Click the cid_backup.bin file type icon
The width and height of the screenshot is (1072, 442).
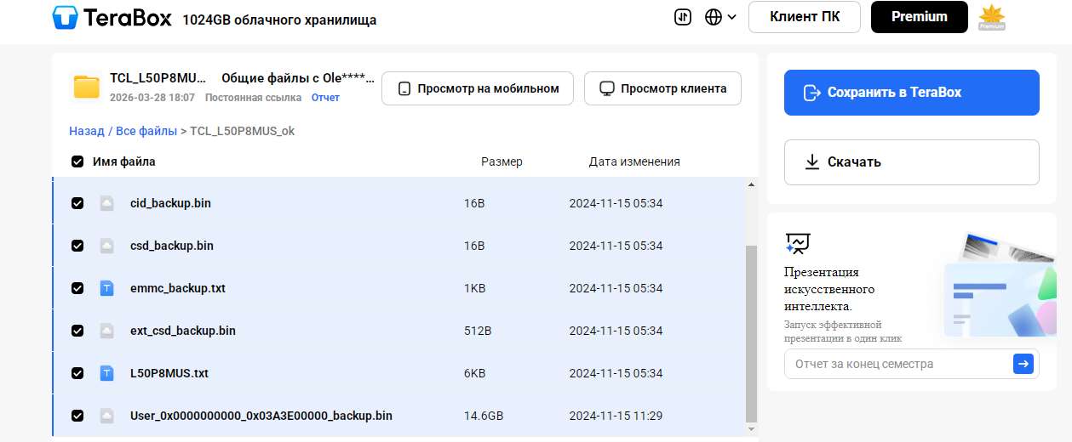pos(106,203)
